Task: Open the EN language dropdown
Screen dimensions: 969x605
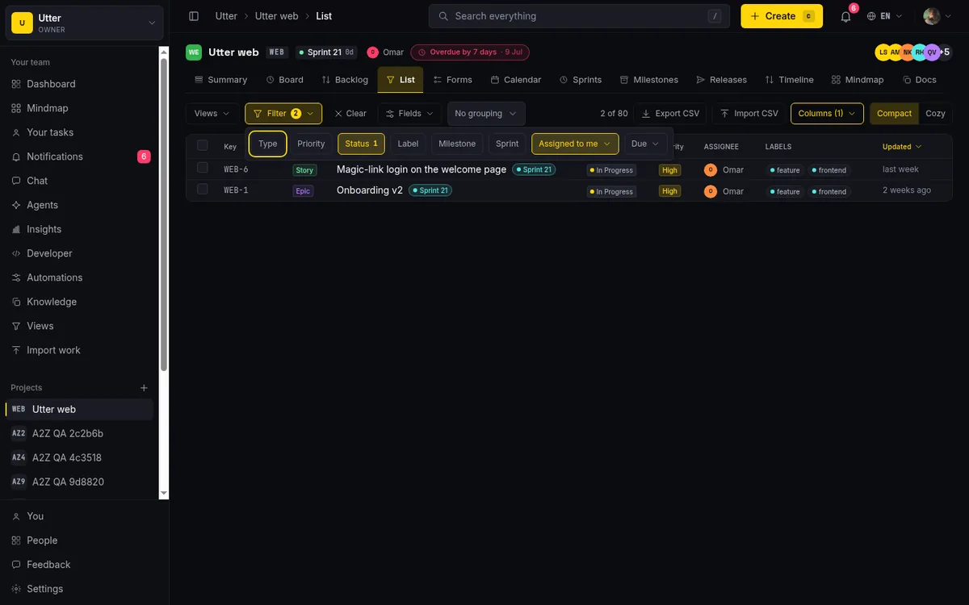Action: pyautogui.click(x=885, y=16)
